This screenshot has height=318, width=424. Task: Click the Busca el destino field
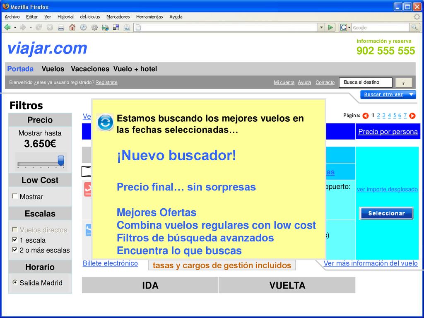pyautogui.click(x=366, y=82)
